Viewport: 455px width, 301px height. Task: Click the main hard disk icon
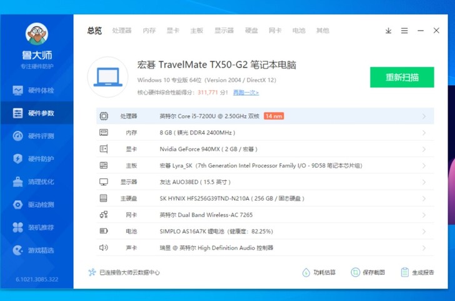(x=104, y=198)
